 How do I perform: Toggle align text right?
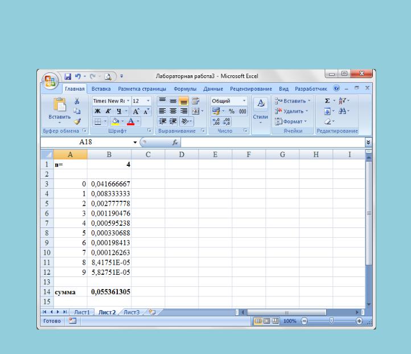pos(184,111)
